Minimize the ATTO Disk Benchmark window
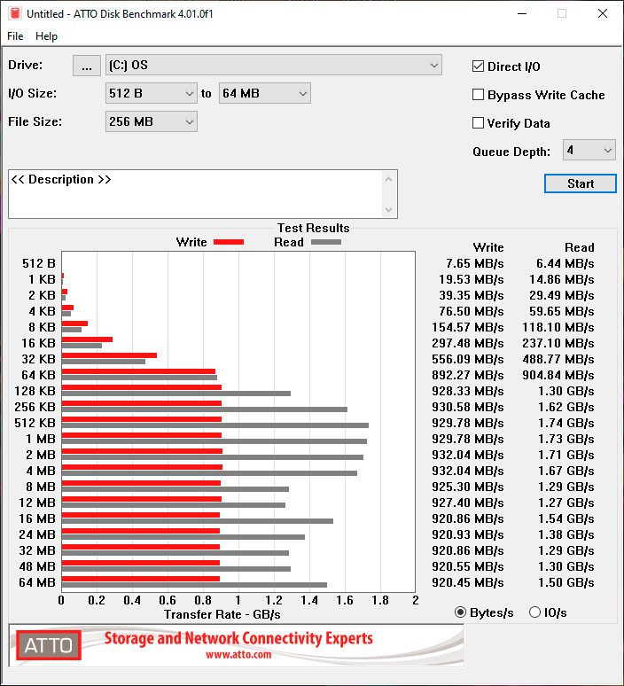This screenshot has height=686, width=624. (521, 13)
